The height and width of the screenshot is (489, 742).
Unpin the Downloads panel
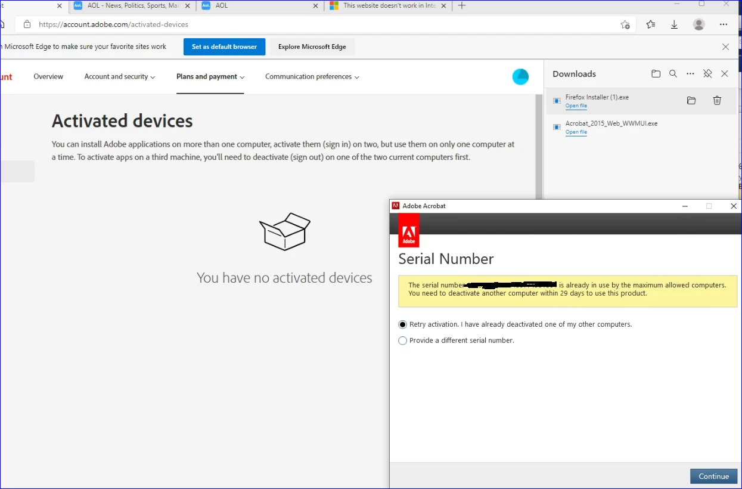click(x=707, y=74)
